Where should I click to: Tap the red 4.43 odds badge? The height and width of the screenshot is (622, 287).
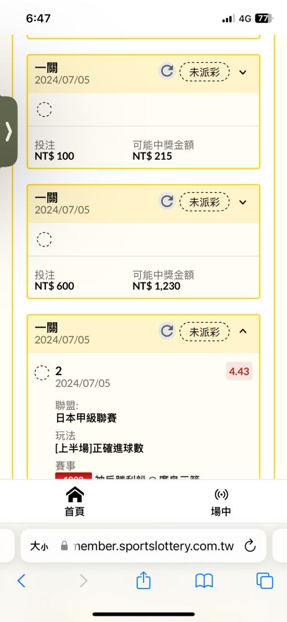pos(239,371)
